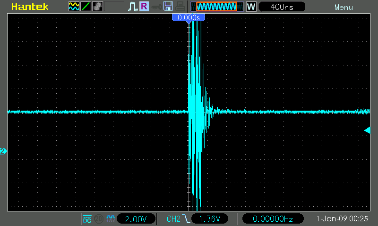Select the 400ns timebase readout

[x=282, y=7]
